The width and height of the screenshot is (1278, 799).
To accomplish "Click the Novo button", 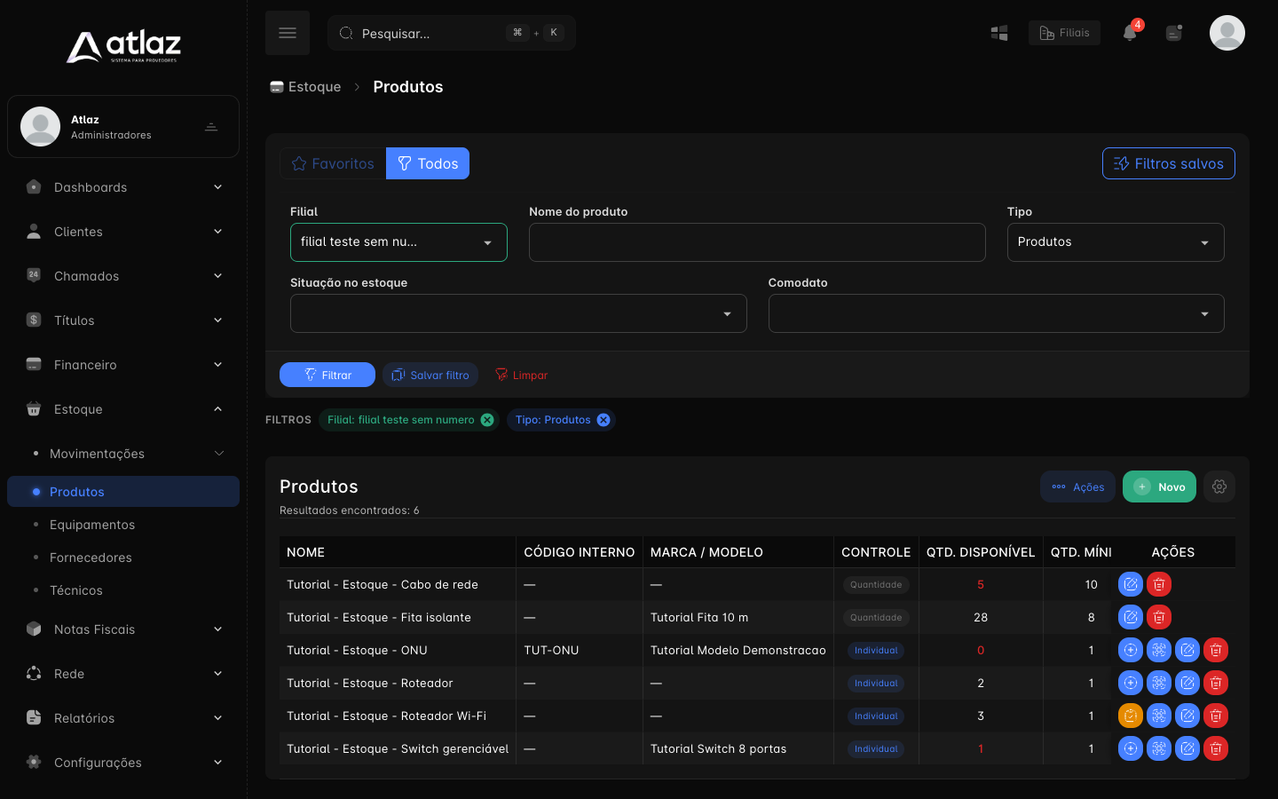I will pos(1159,487).
